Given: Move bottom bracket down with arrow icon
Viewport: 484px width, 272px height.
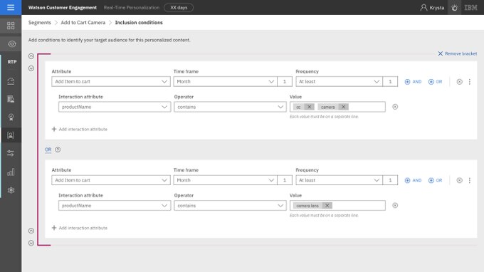Looking at the screenshot, I should pyautogui.click(x=31, y=243).
